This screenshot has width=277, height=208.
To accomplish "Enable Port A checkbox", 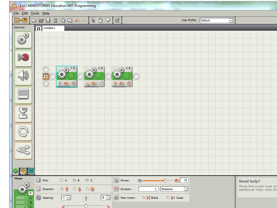I will [x=62, y=180].
